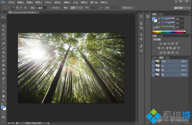Screen dimensions: 192x125
Task: Open the Adjustments panel flyout menu
Action: pyautogui.click(x=189, y=36)
